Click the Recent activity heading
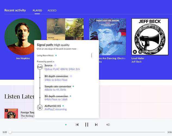 coord(15,10)
